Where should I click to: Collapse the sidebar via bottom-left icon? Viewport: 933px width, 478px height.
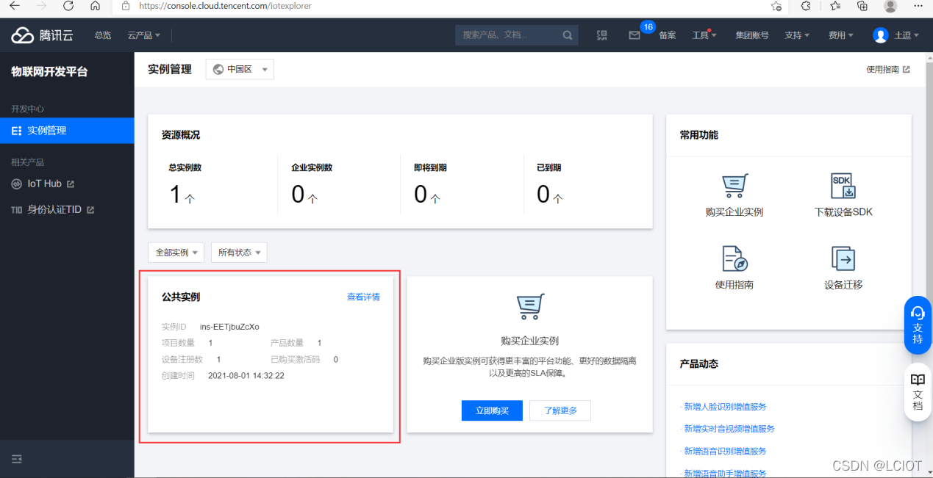(x=16, y=458)
